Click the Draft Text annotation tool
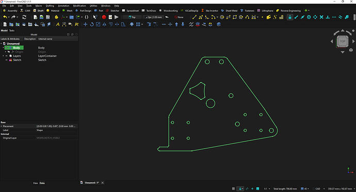 pos(58,24)
